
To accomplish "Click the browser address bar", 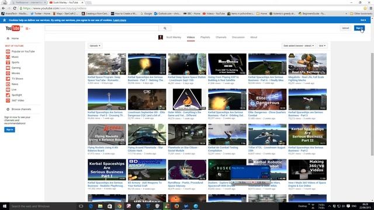I will point(191,8).
